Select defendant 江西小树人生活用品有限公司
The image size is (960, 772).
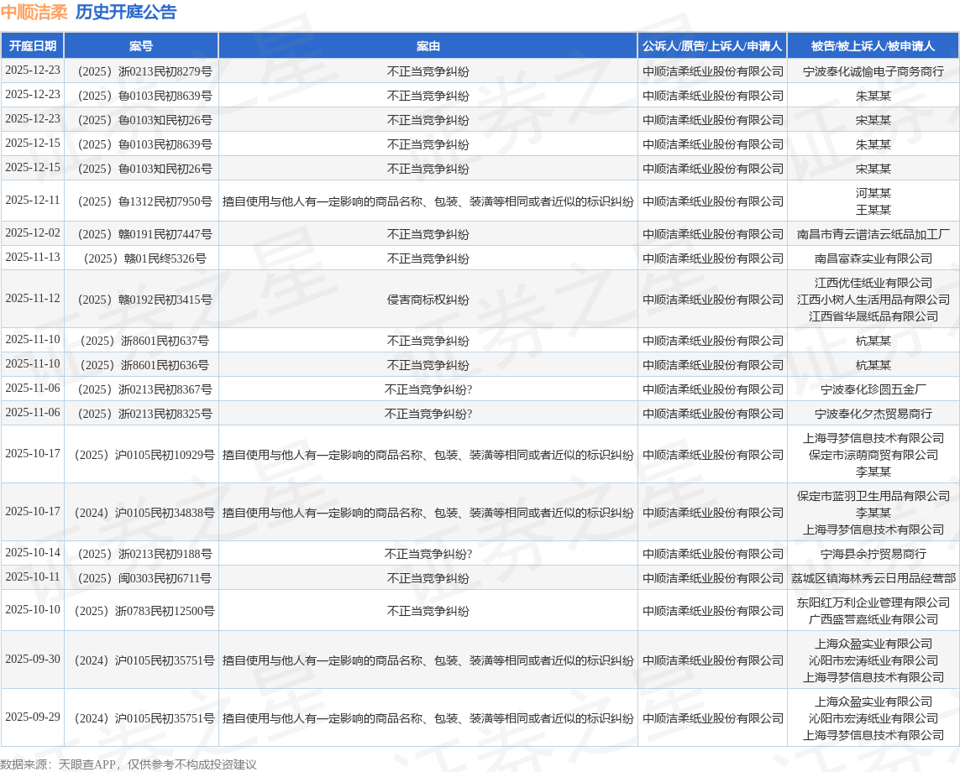tap(873, 300)
